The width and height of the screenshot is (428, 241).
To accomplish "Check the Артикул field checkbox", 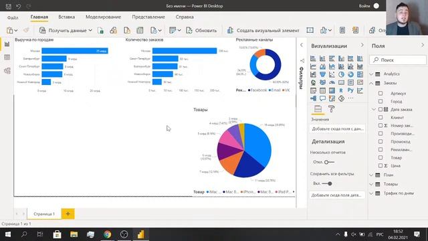I will click(381, 94).
